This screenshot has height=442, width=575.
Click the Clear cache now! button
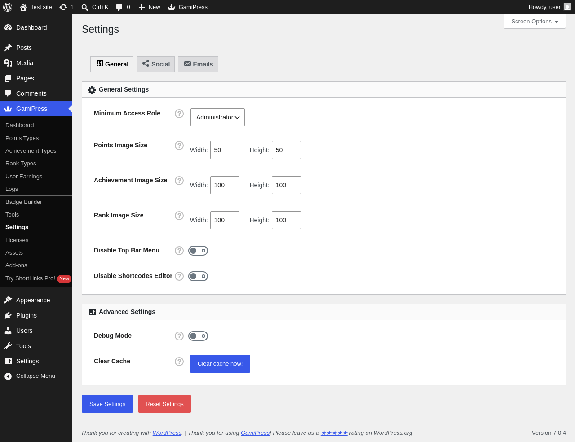click(x=220, y=364)
